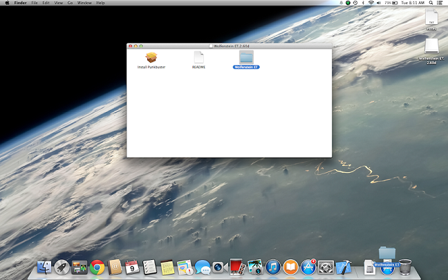Open the Finder application menu

[21, 3]
